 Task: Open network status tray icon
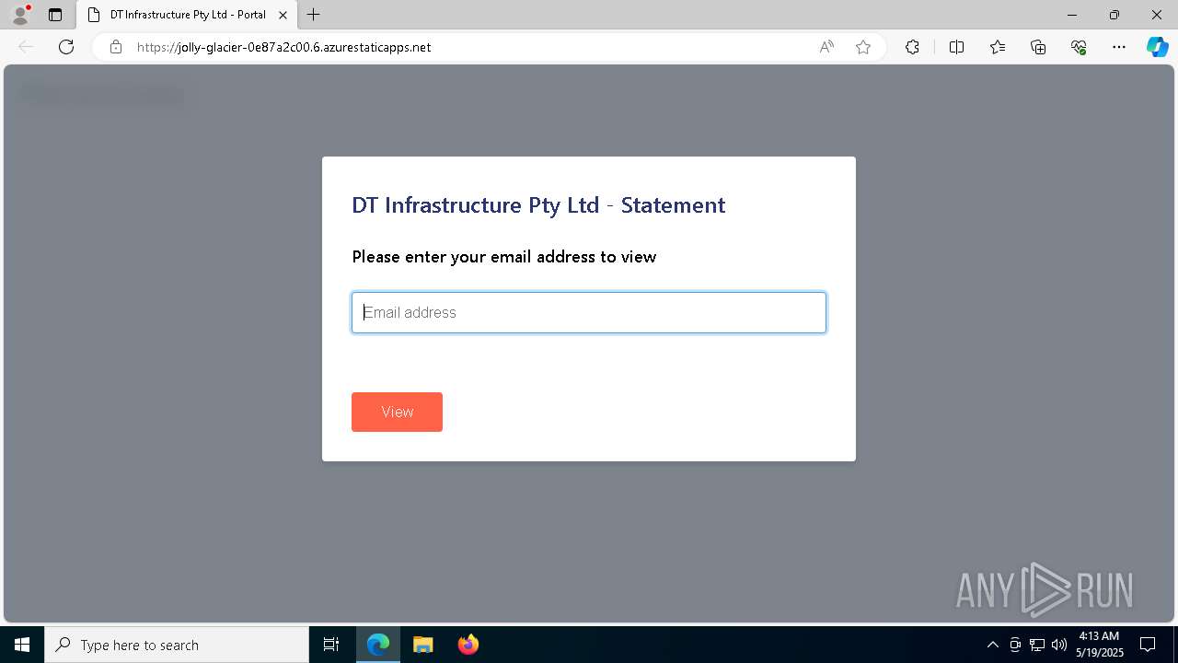tap(1037, 645)
